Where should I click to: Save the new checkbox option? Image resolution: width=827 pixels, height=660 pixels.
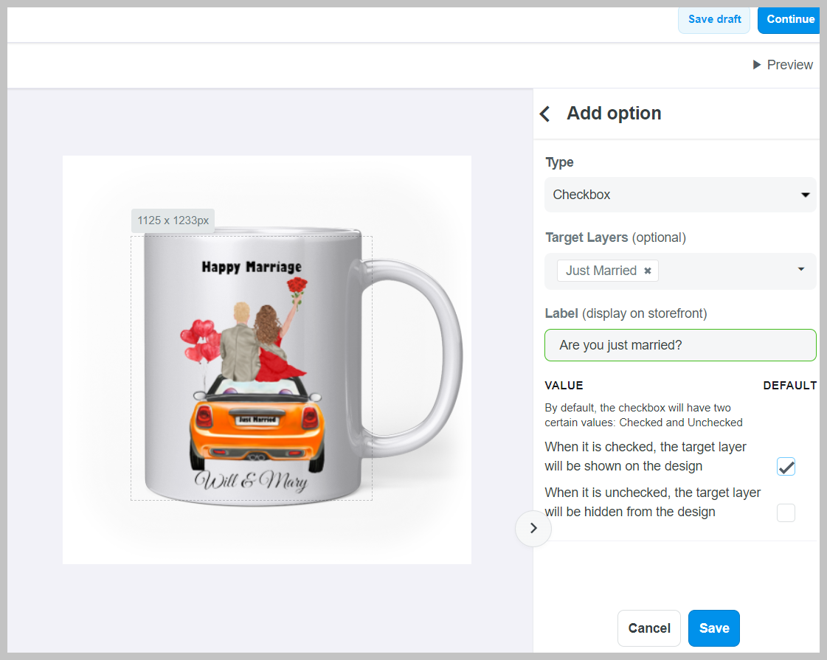[x=713, y=628]
